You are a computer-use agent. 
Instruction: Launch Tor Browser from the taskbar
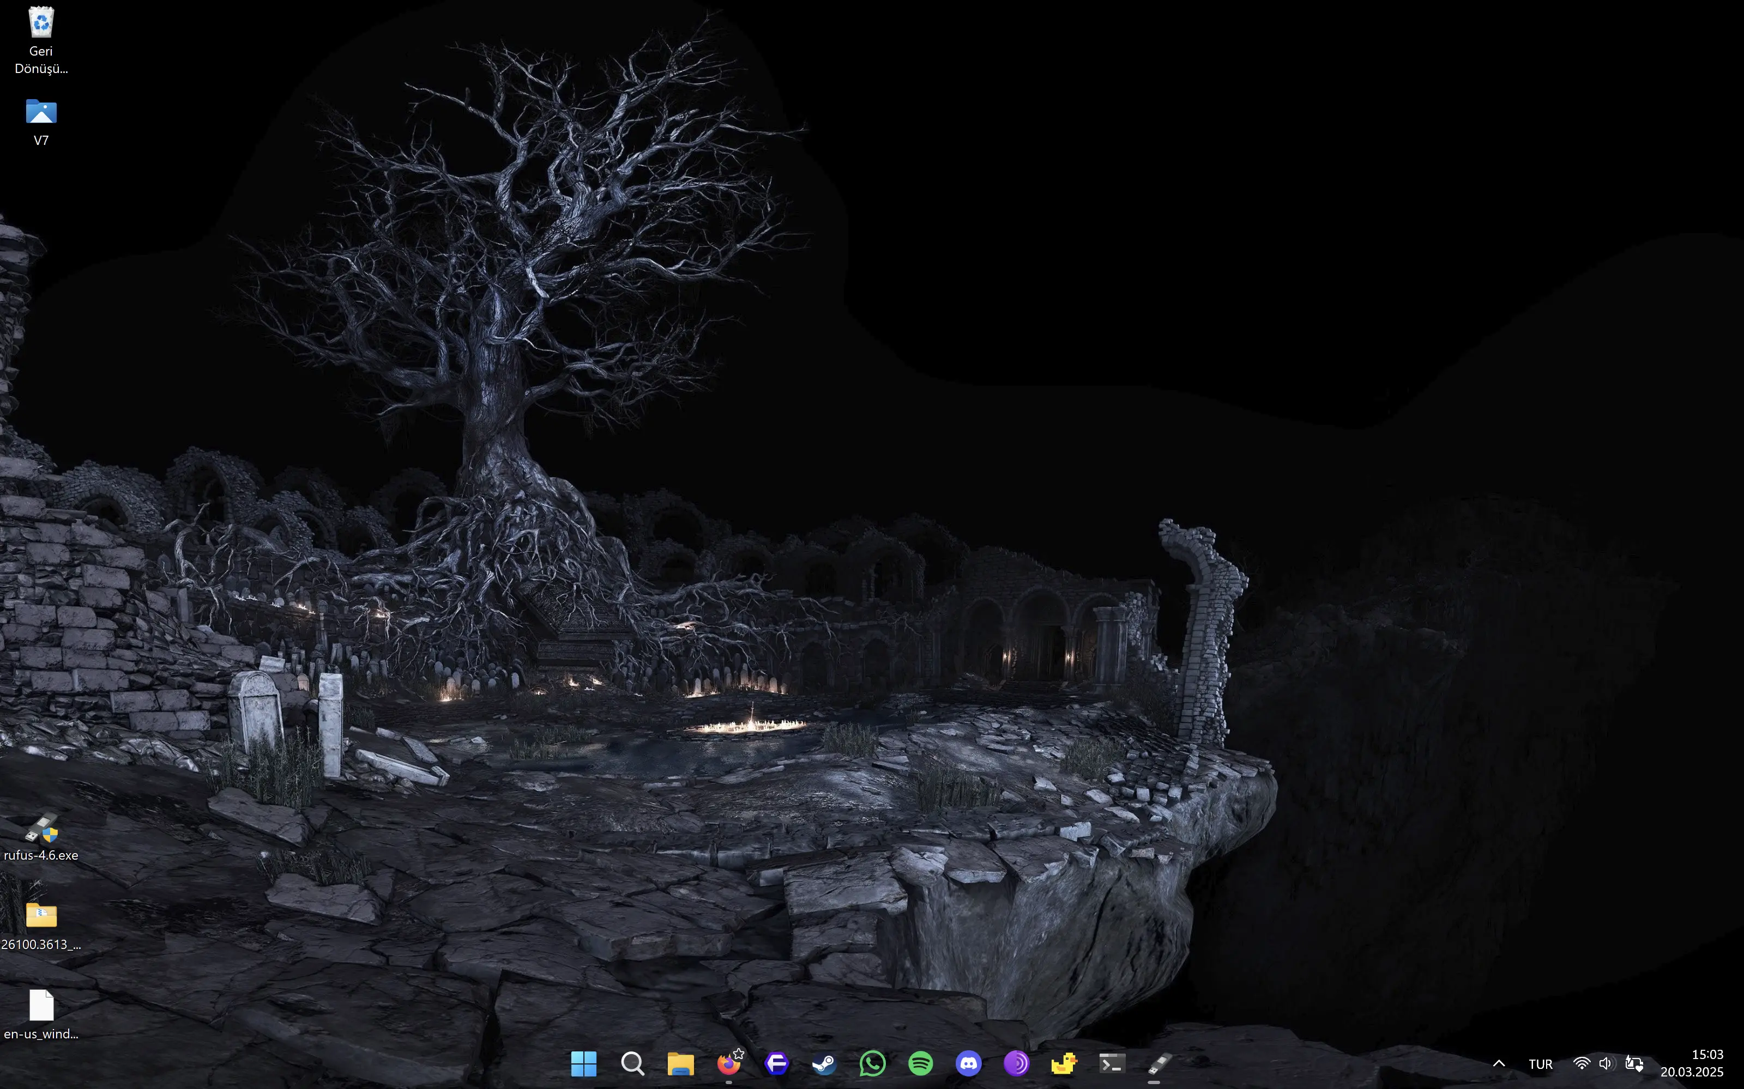click(x=1016, y=1064)
